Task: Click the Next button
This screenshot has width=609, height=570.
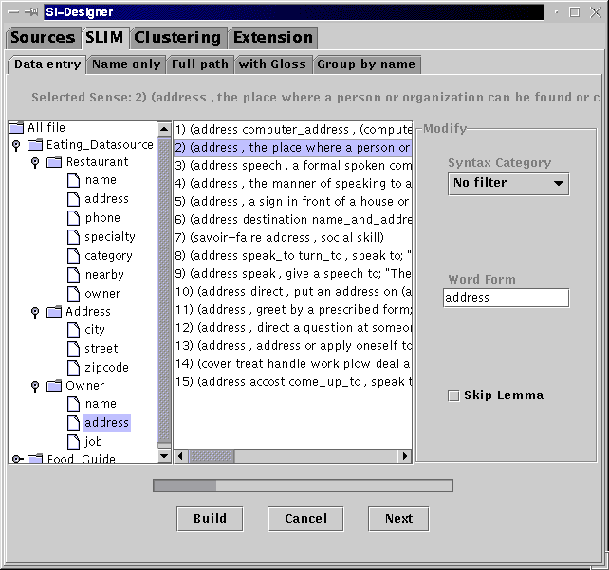Action: (398, 519)
